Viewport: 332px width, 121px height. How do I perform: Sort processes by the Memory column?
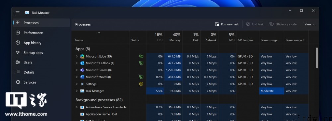[173, 37]
